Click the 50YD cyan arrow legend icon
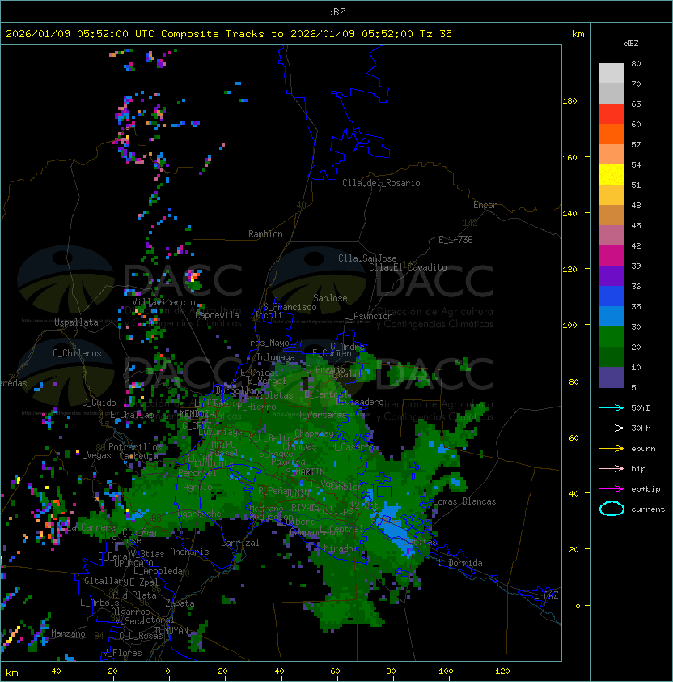This screenshot has height=682, width=673. point(612,408)
